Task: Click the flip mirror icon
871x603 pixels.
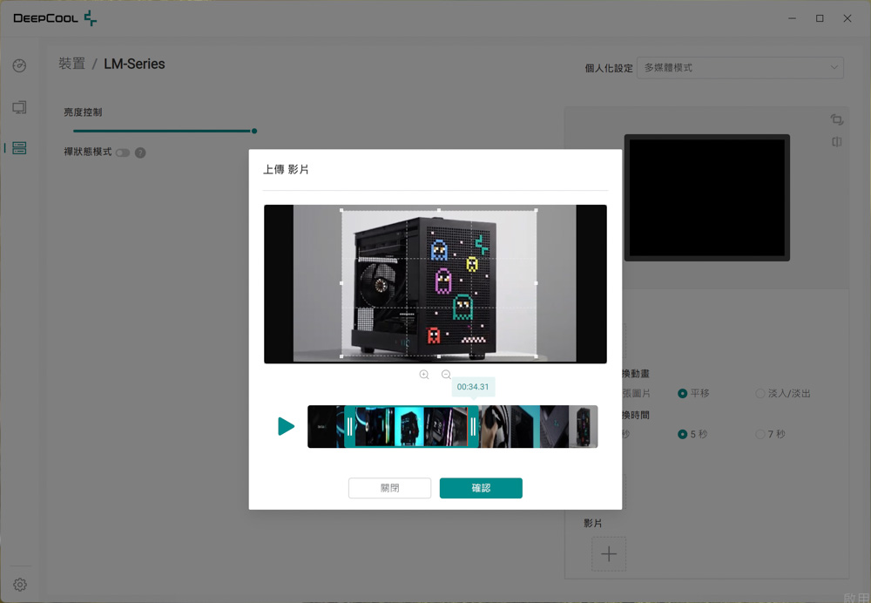Action: coord(836,142)
